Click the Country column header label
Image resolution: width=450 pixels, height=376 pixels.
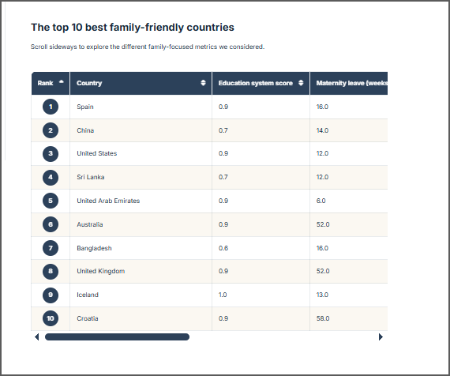[89, 83]
